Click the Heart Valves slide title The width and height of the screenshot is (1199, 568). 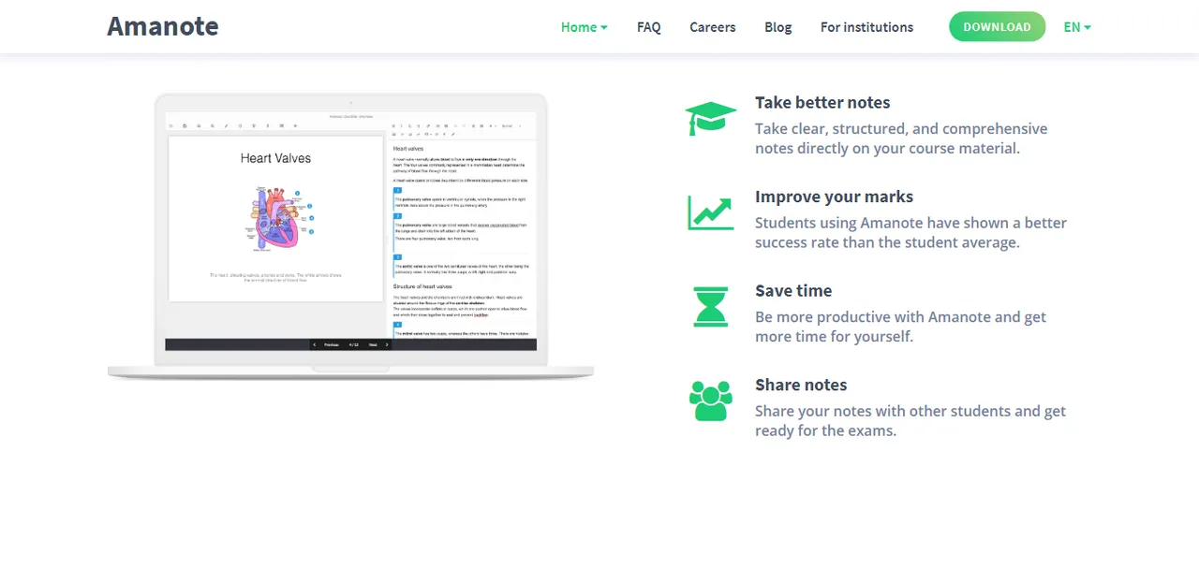(x=275, y=158)
